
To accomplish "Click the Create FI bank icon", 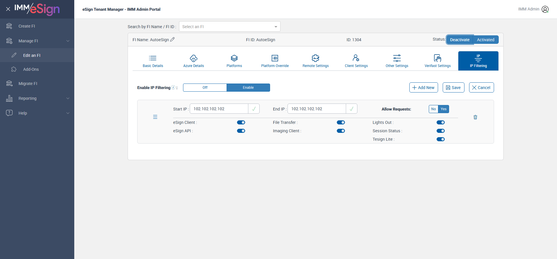I will tap(9, 26).
